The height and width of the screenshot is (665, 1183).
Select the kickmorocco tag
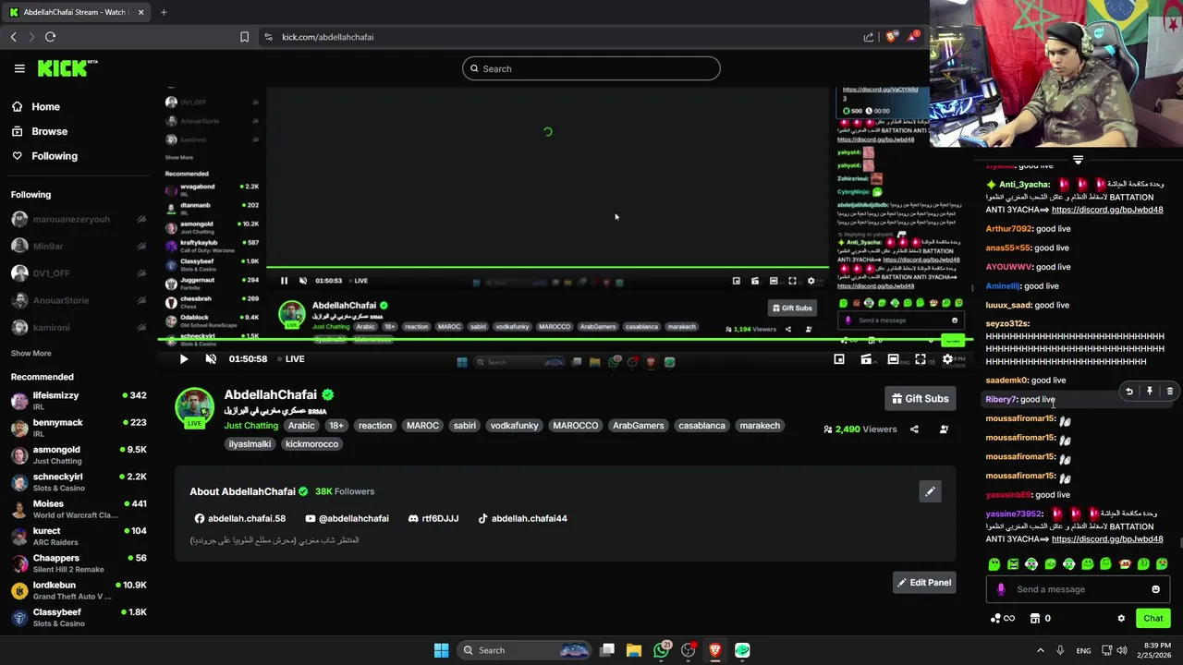pyautogui.click(x=311, y=444)
